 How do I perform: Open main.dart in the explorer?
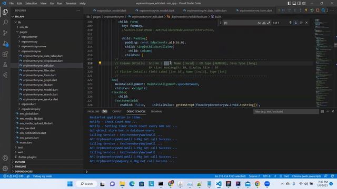26,142
